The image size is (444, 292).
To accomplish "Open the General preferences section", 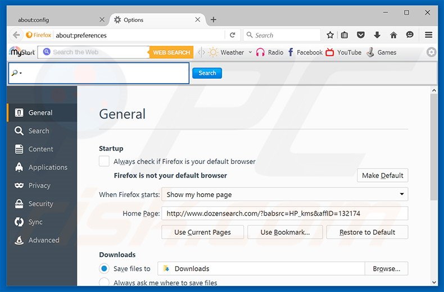I will coord(42,113).
